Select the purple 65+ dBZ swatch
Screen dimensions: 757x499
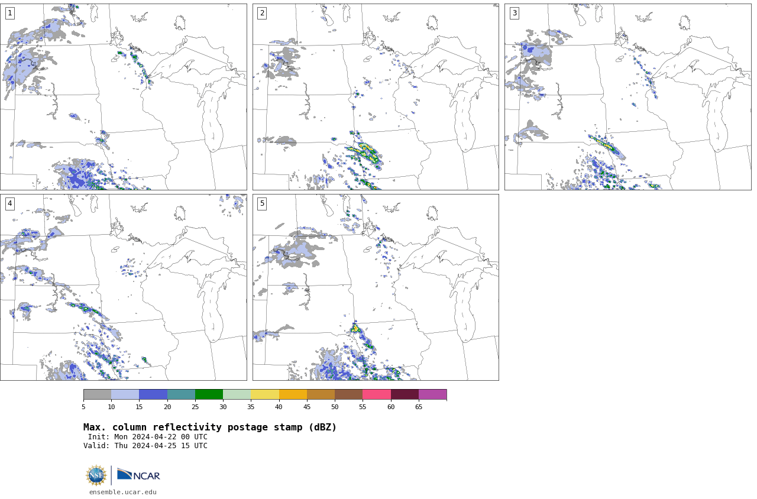click(432, 394)
